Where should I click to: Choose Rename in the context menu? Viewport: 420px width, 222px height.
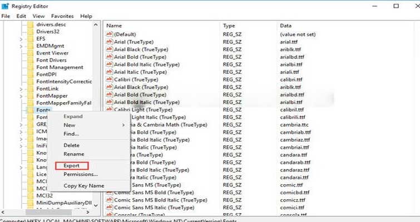click(x=73, y=154)
